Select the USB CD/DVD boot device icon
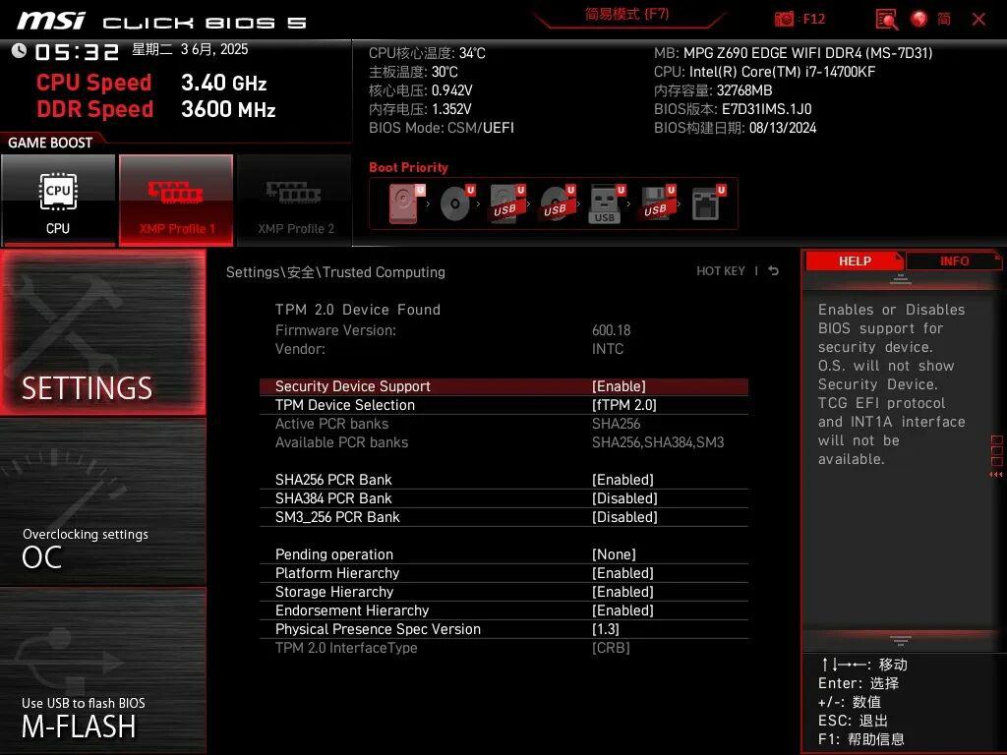This screenshot has width=1007, height=755. [558, 203]
